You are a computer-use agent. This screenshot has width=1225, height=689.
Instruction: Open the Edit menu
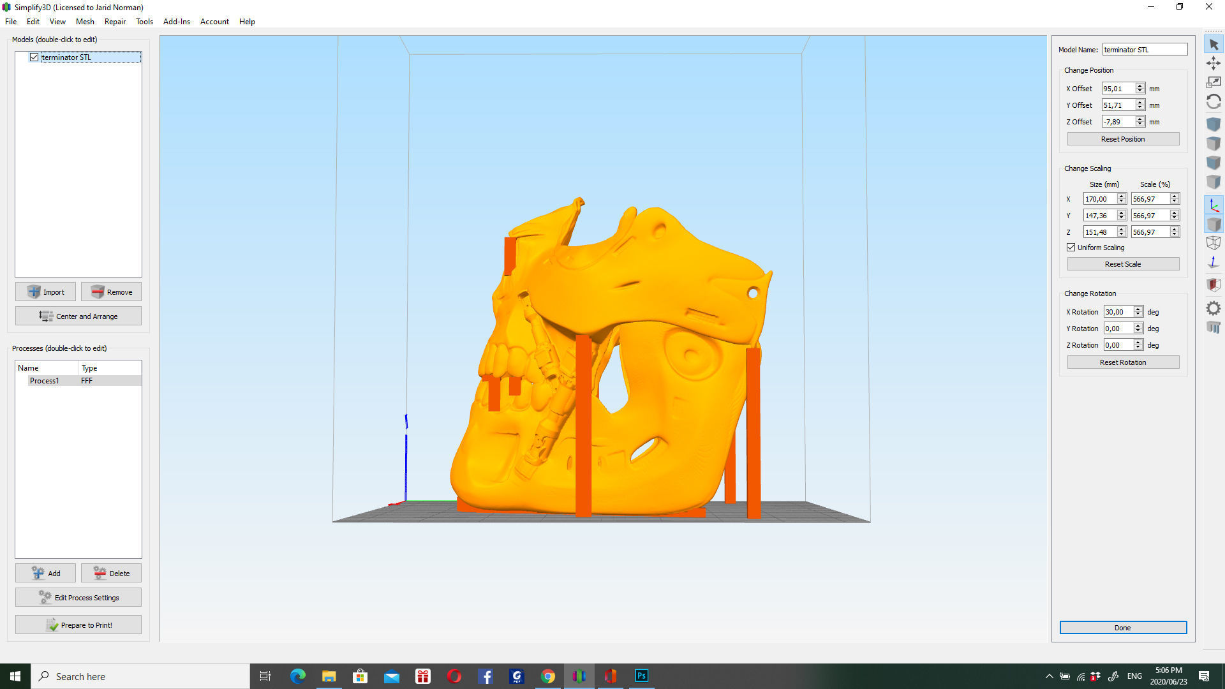pos(33,22)
